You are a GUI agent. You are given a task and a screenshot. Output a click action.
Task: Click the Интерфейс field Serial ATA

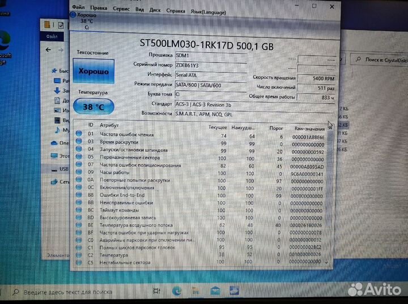coord(211,76)
